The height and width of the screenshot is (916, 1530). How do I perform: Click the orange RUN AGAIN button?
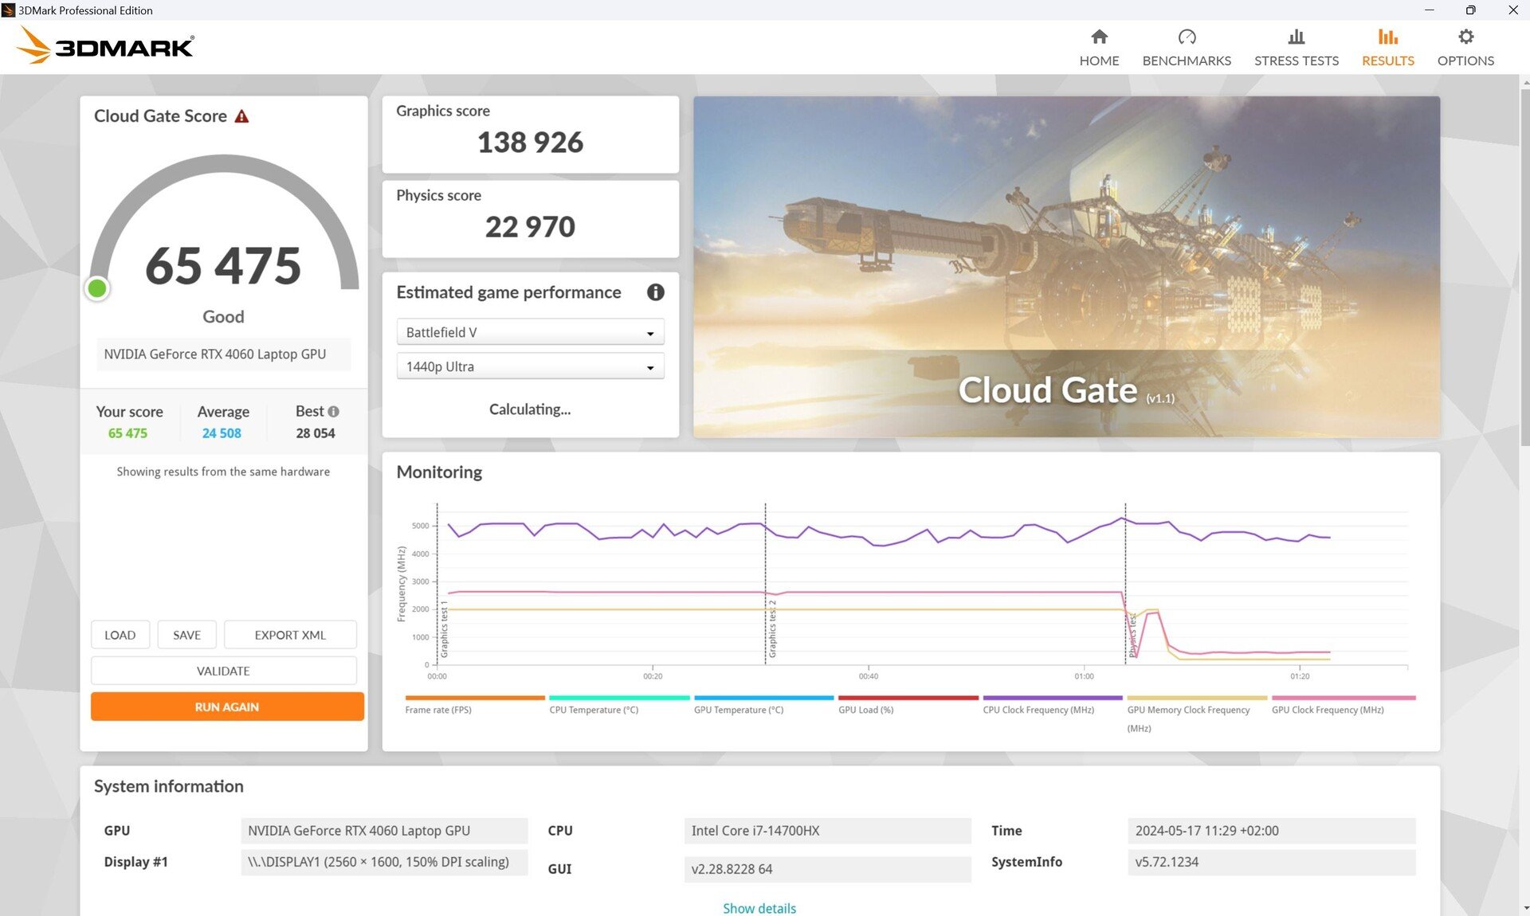click(227, 707)
